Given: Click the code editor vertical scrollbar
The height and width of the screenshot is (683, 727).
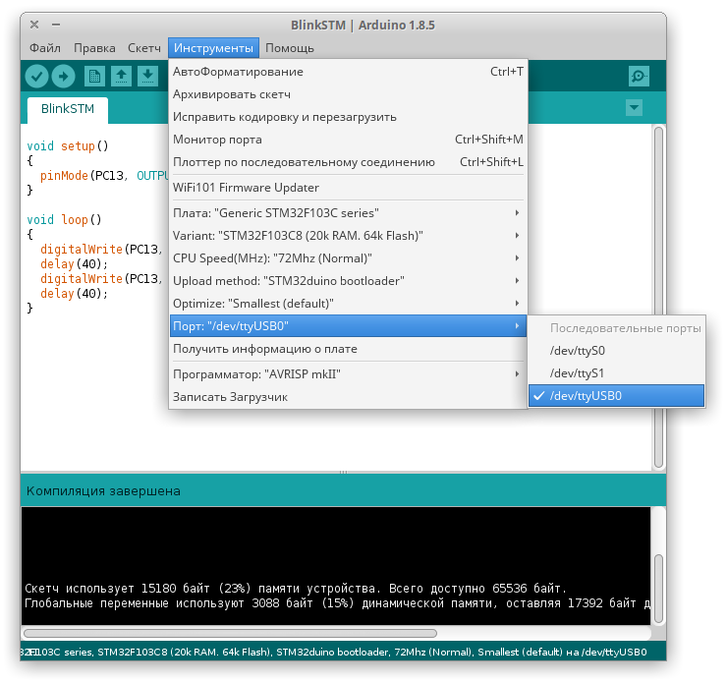Looking at the screenshot, I should (x=658, y=297).
